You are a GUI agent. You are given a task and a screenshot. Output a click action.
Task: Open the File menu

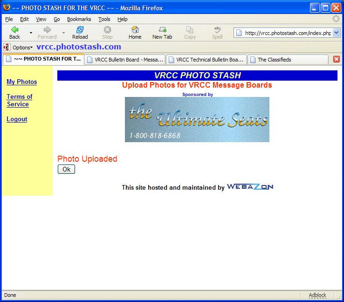click(x=9, y=19)
